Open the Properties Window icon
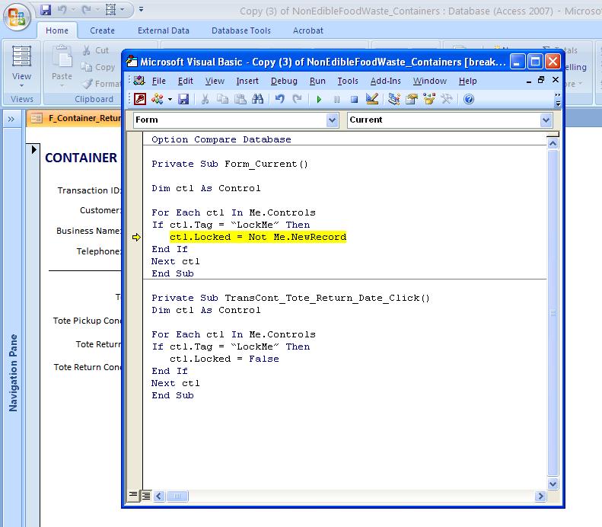 [412, 100]
